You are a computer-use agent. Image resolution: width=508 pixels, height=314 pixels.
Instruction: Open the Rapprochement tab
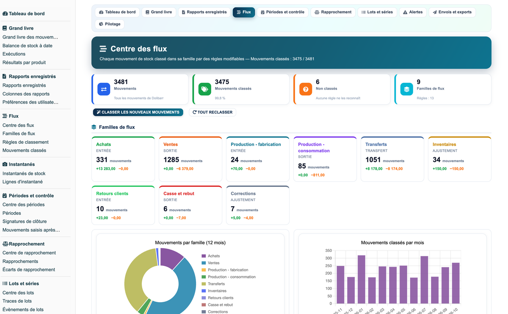[x=333, y=12]
